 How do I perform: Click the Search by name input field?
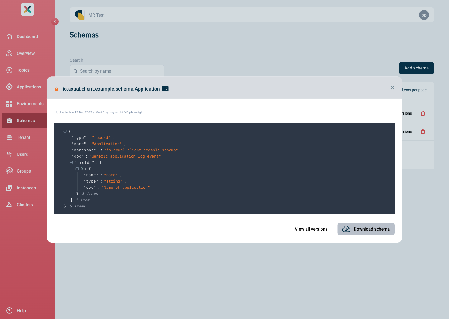click(117, 71)
